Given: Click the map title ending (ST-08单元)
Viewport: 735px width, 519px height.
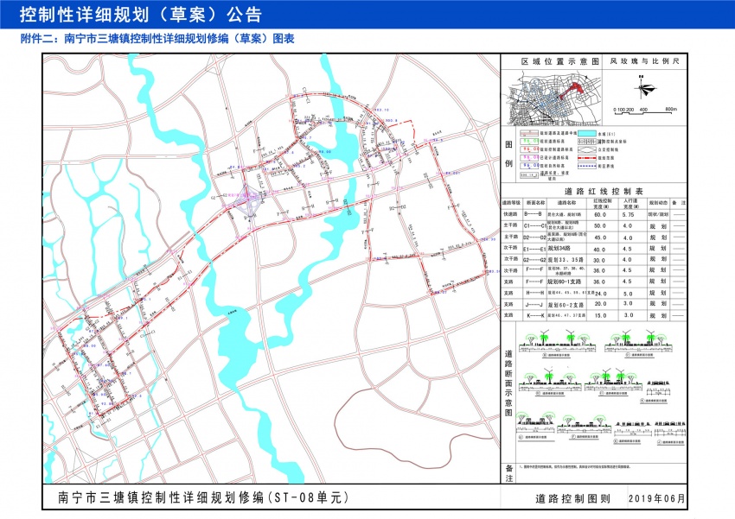Looking at the screenshot, I should 203,497.
